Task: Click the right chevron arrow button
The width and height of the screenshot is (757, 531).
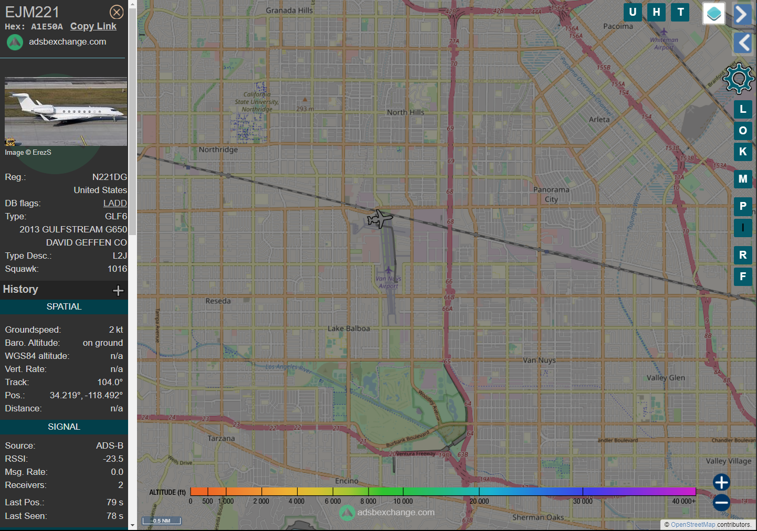Action: (742, 14)
